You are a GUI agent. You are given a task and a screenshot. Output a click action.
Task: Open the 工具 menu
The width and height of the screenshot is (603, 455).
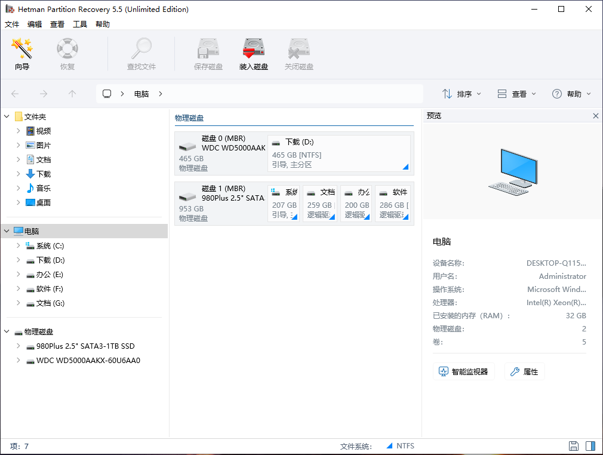click(80, 24)
